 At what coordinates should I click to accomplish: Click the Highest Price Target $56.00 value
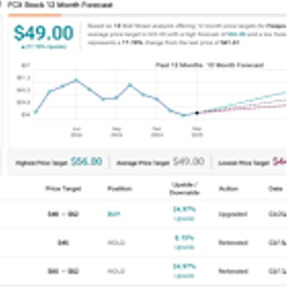pyautogui.click(x=87, y=162)
